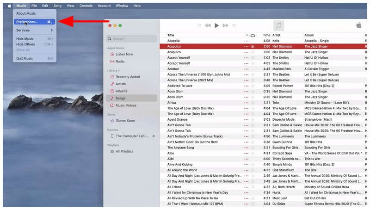
Task: Click the cloud status column header
Action: [x=253, y=36]
